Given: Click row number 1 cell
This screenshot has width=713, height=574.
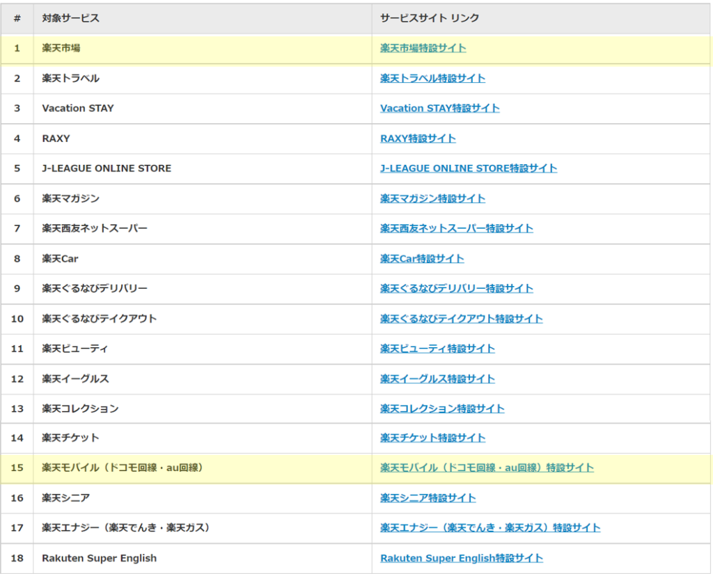Looking at the screenshot, I should coord(17,49).
